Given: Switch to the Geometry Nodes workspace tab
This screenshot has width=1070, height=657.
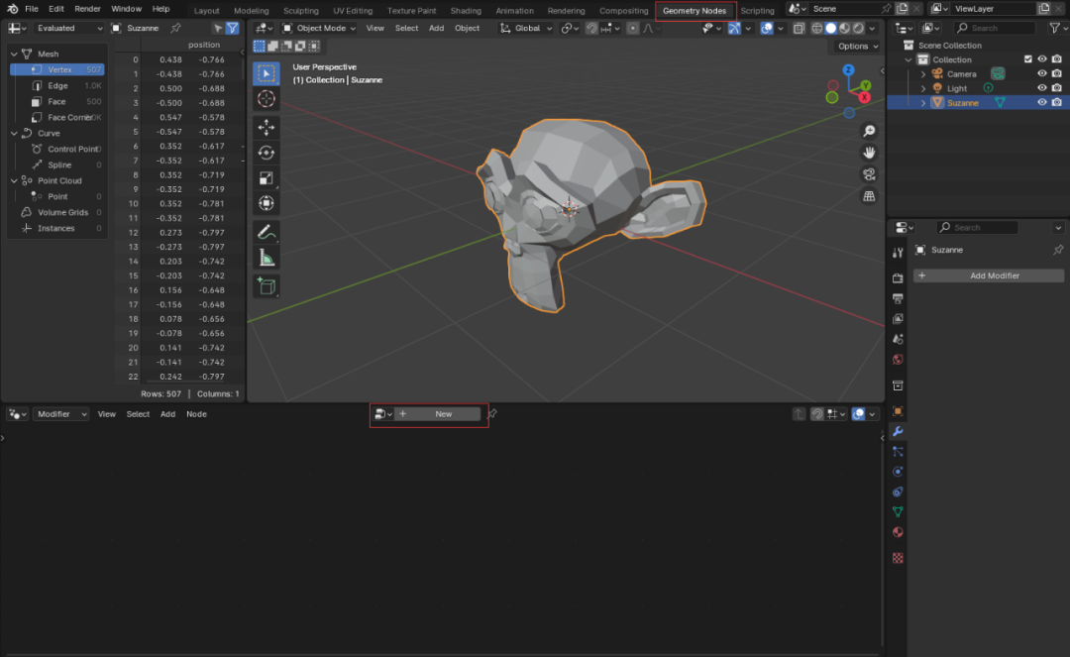Looking at the screenshot, I should pos(695,11).
